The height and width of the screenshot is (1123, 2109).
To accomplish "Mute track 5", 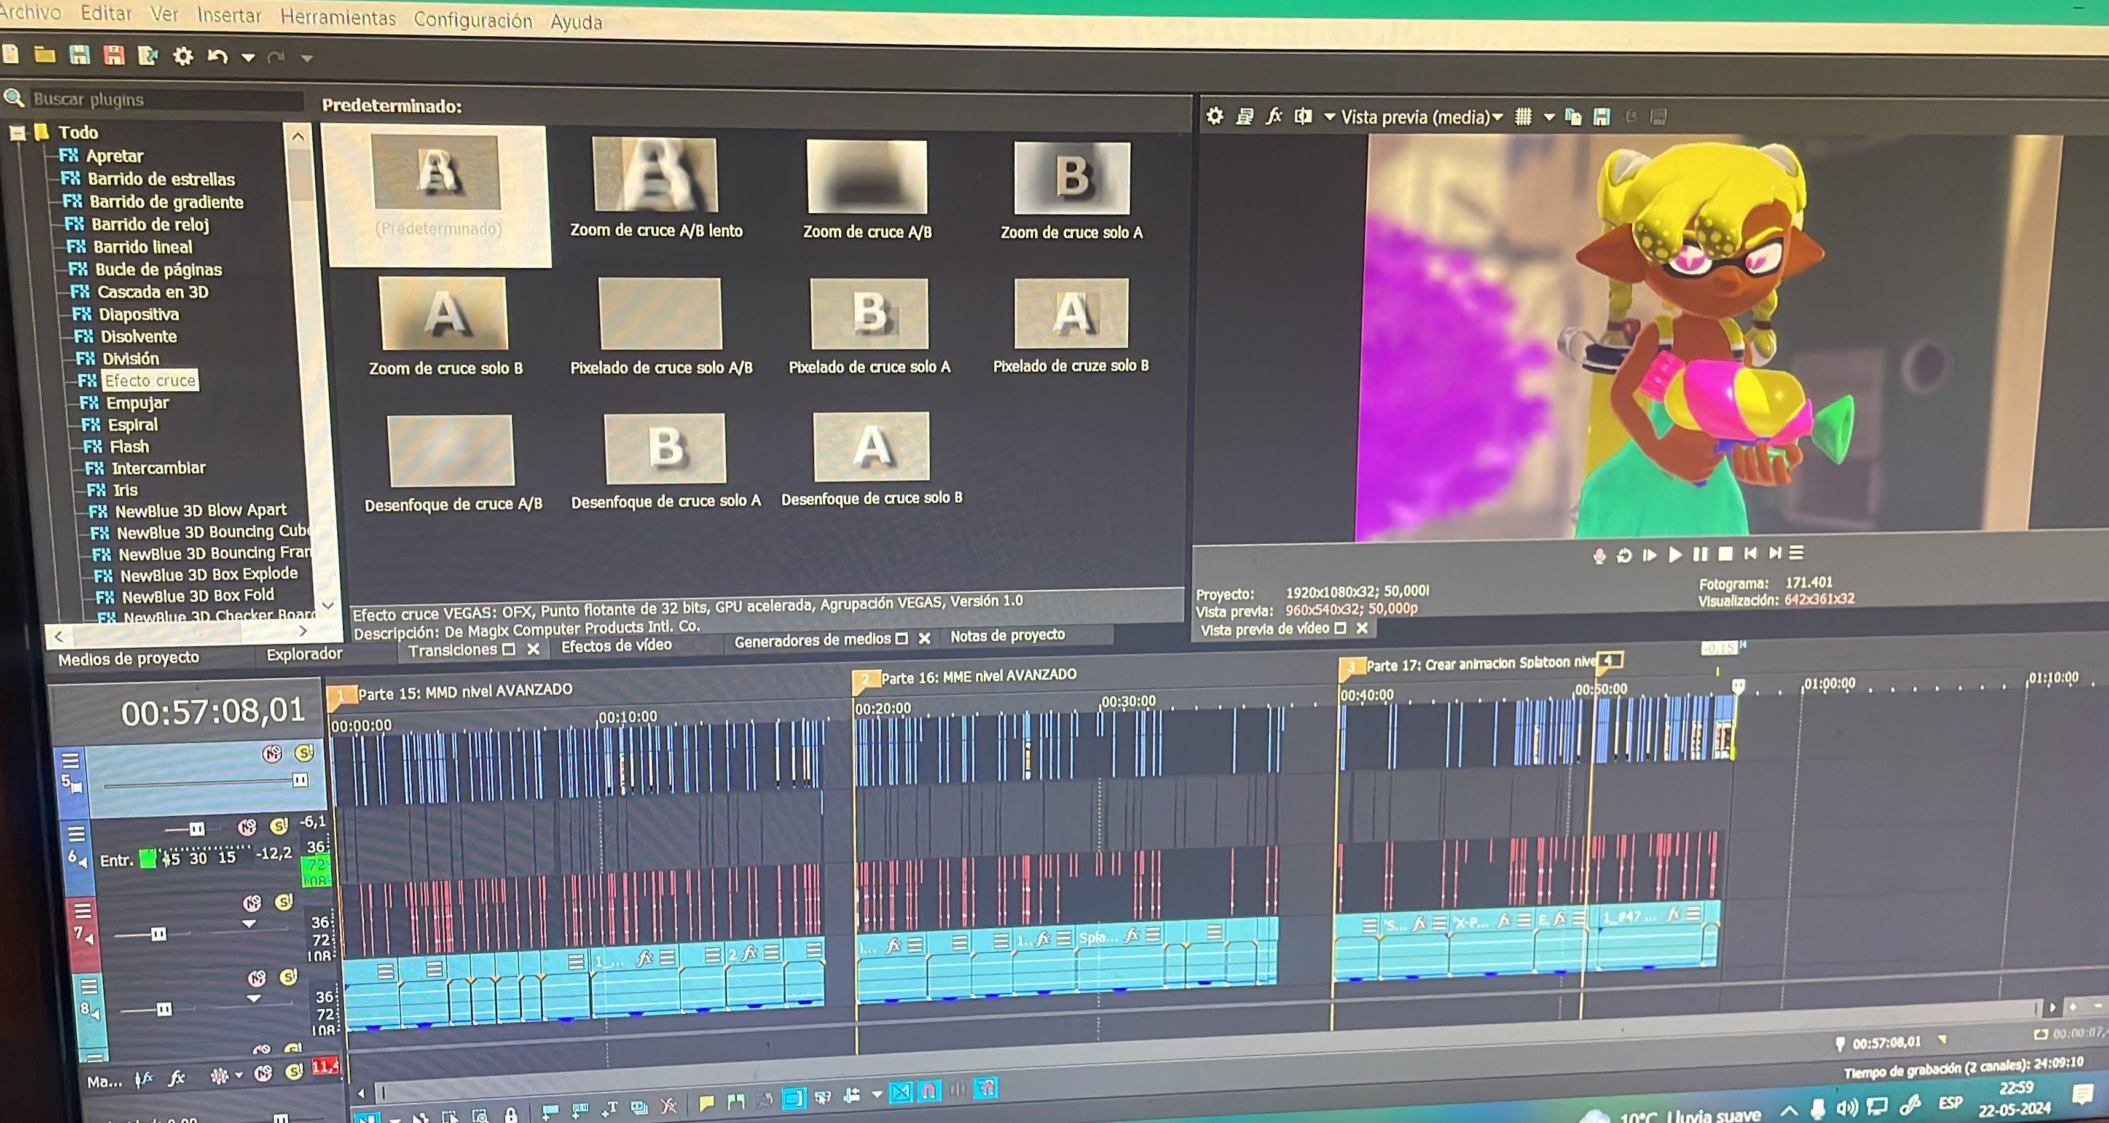I will [272, 753].
